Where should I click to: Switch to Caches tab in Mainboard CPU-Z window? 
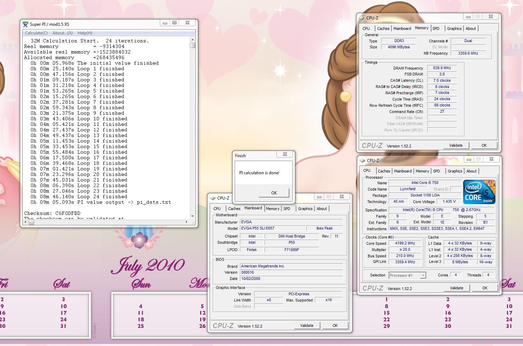pos(234,209)
